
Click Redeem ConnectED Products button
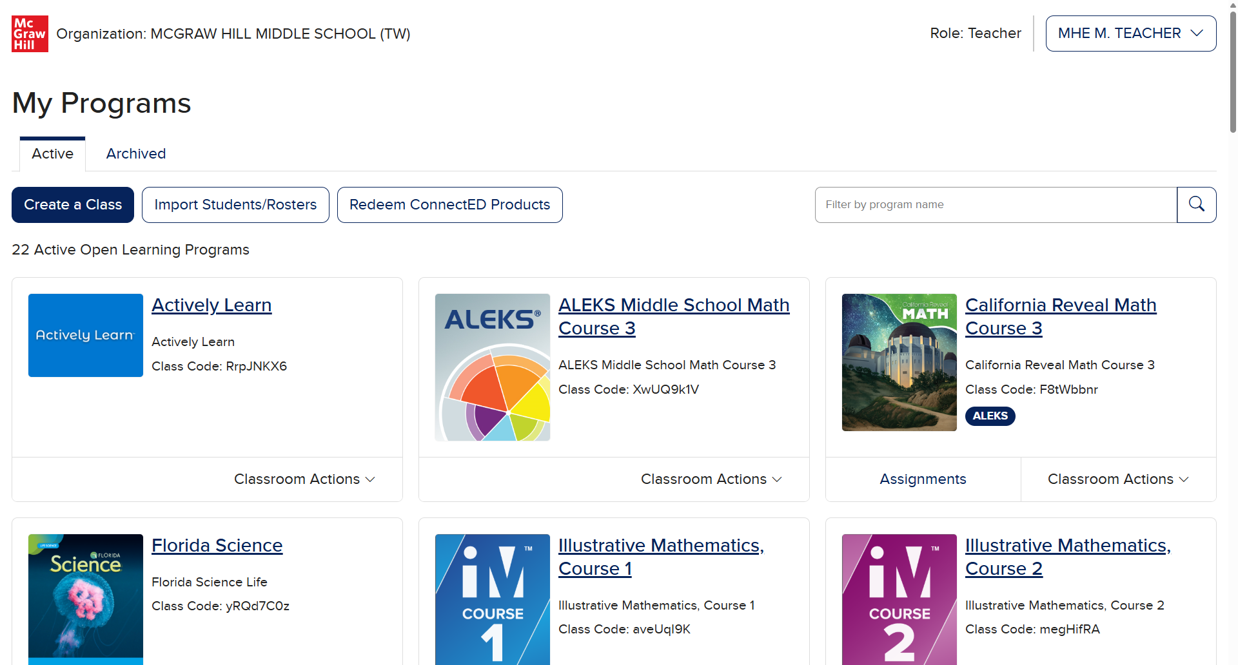449,205
